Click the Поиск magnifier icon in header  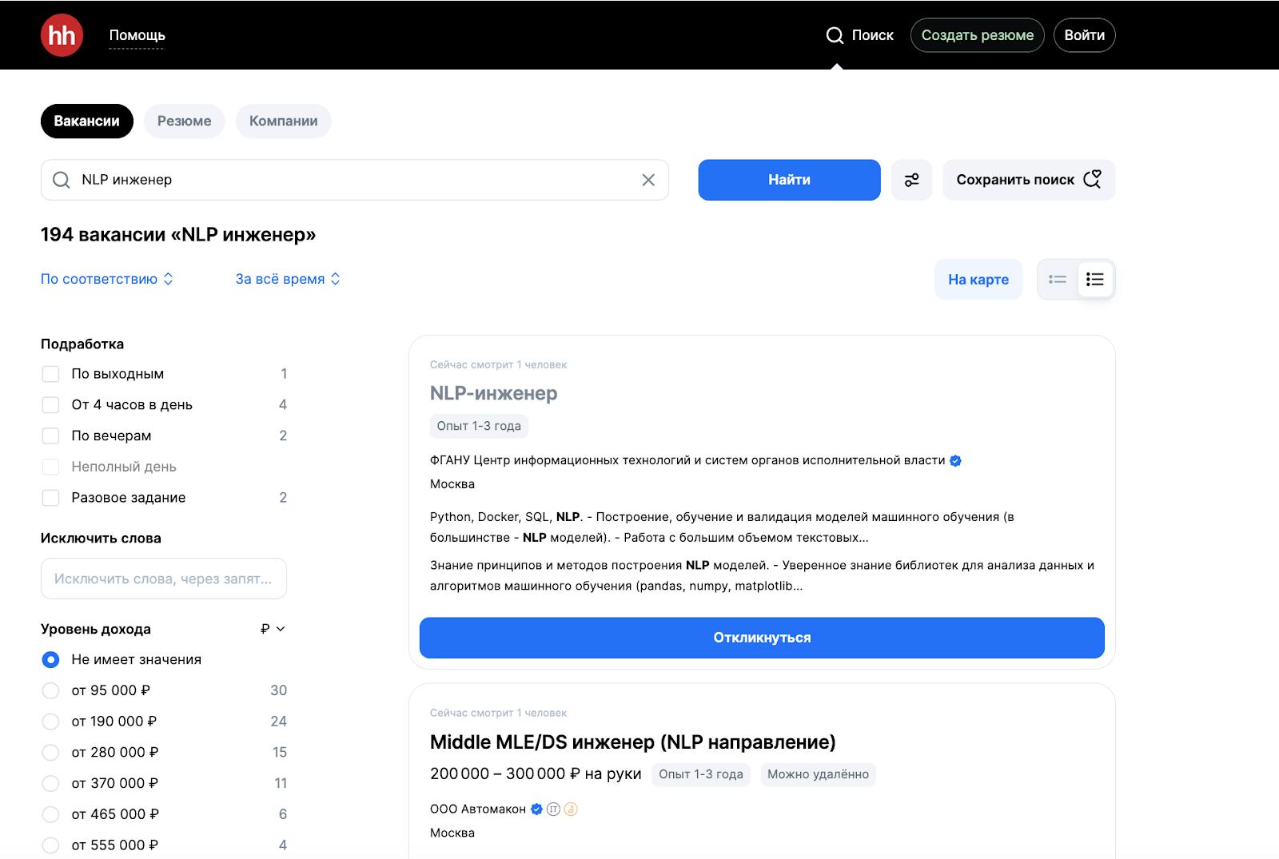pos(835,35)
